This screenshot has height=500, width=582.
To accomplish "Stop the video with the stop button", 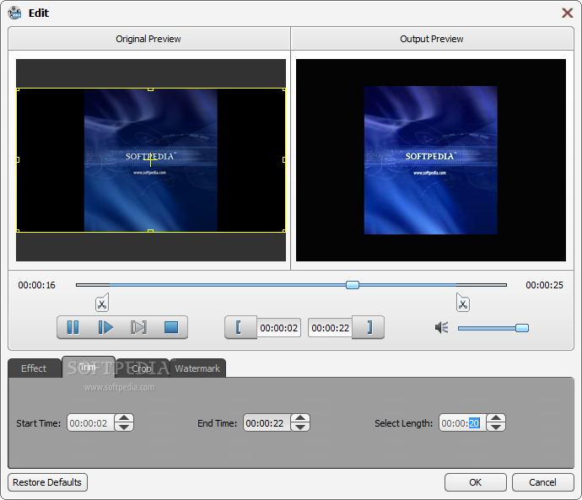I will point(171,327).
